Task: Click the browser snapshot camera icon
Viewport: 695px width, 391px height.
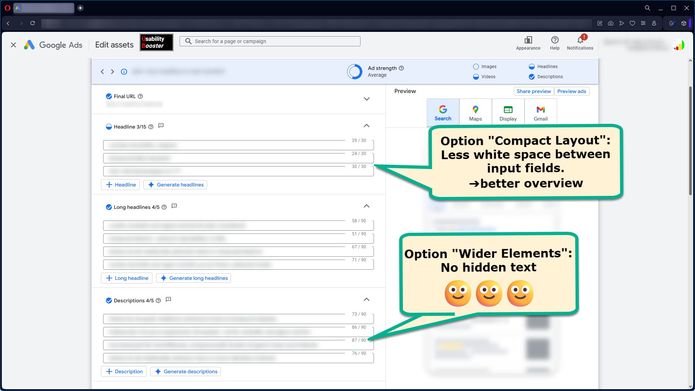Action: click(611, 23)
